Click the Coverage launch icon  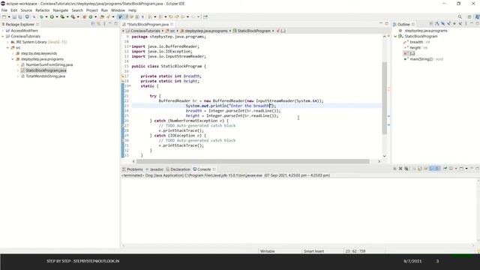coord(62,16)
